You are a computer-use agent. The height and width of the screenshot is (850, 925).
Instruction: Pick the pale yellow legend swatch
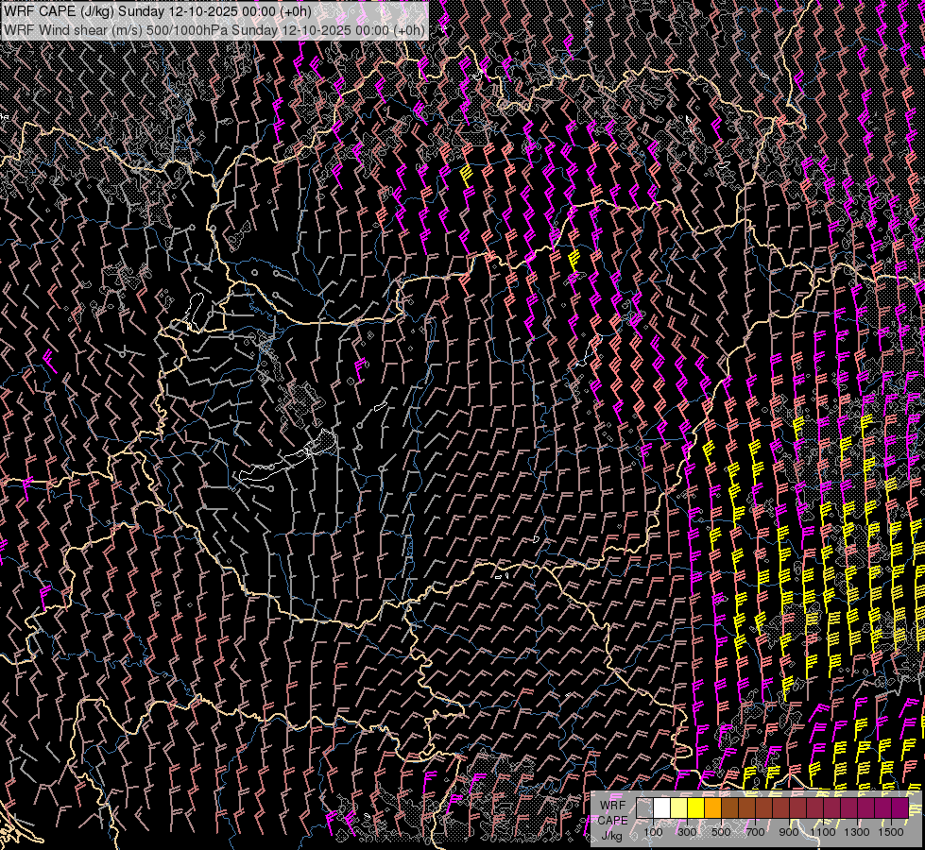pos(678,808)
